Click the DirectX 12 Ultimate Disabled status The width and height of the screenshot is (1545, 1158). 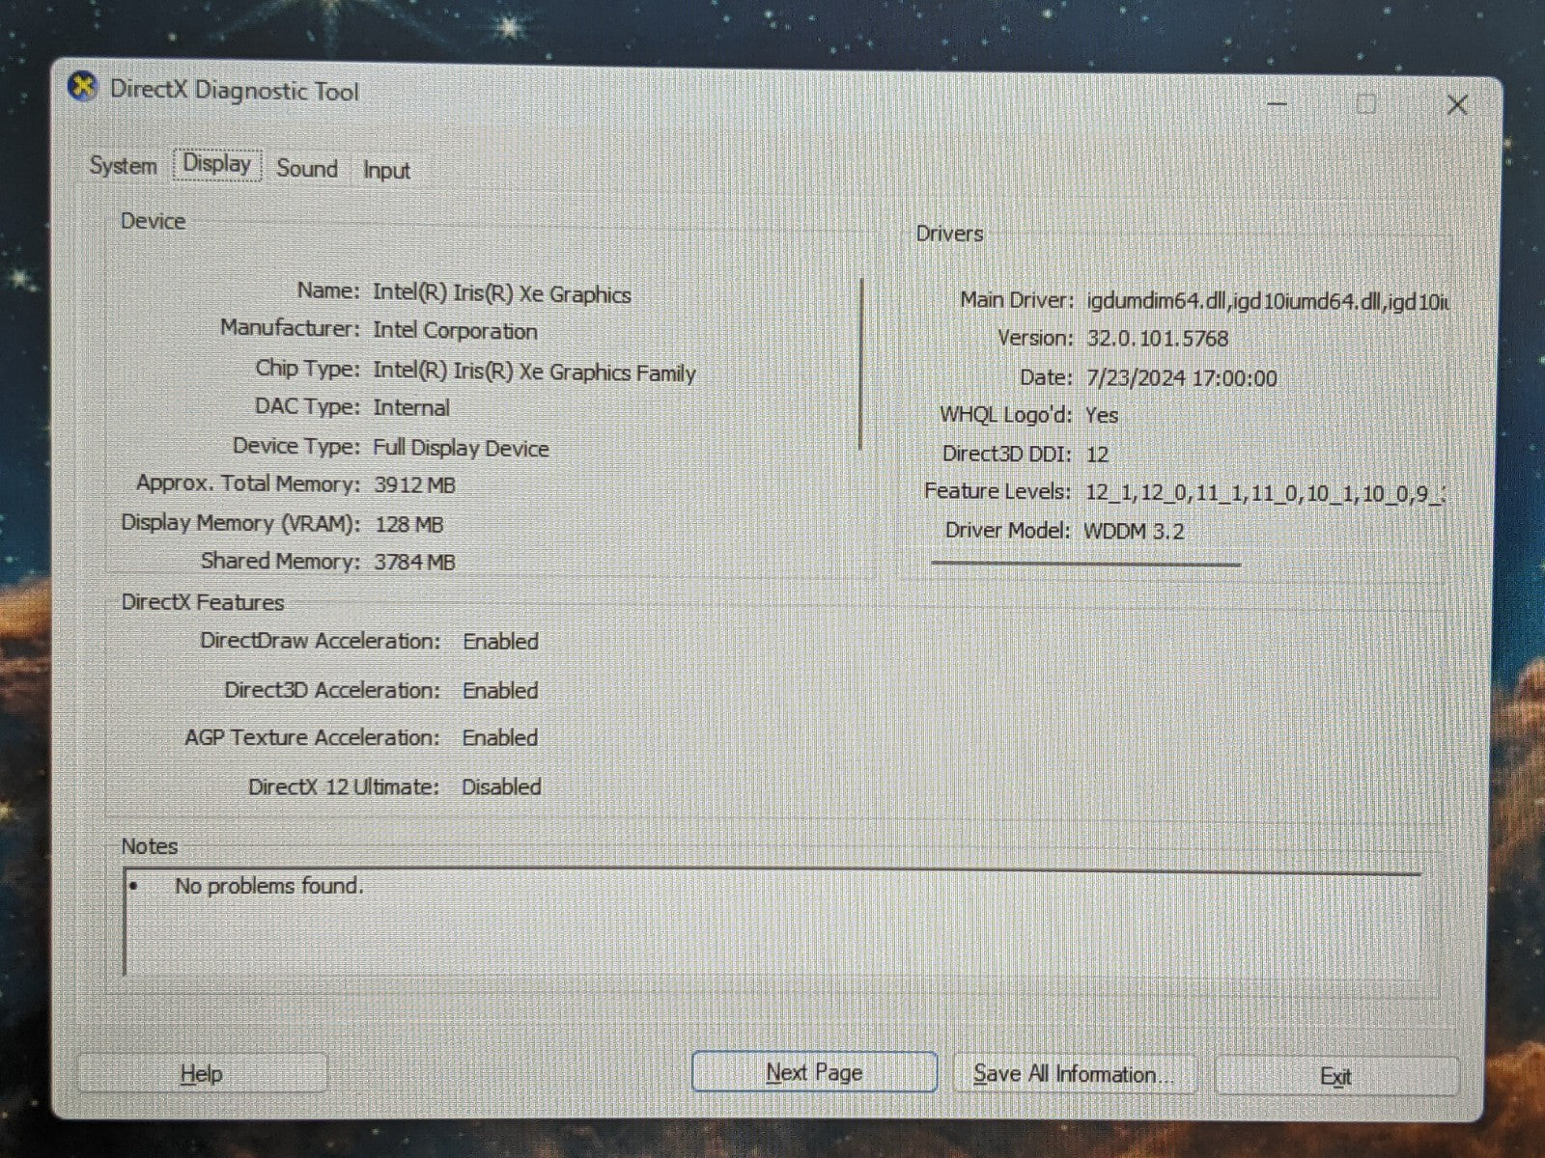501,787
